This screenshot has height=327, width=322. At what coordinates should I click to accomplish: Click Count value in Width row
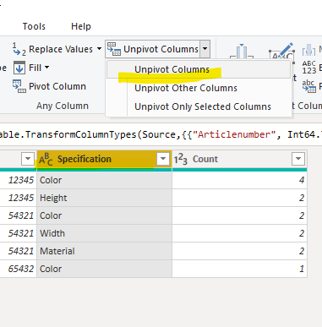pyautogui.click(x=239, y=233)
